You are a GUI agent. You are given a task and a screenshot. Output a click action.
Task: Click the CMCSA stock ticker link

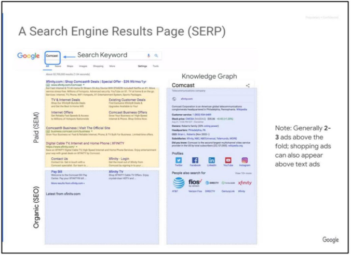click(x=190, y=119)
